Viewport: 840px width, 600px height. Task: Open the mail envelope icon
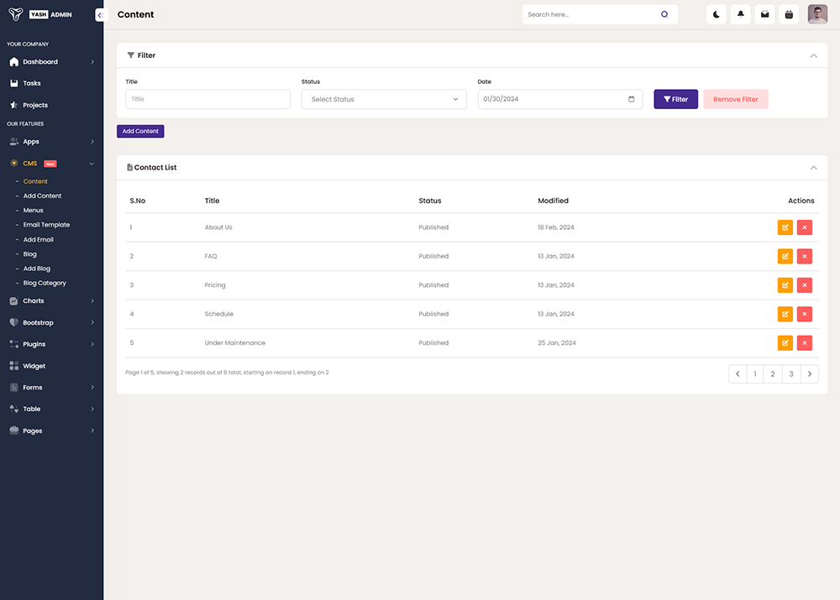(x=764, y=14)
